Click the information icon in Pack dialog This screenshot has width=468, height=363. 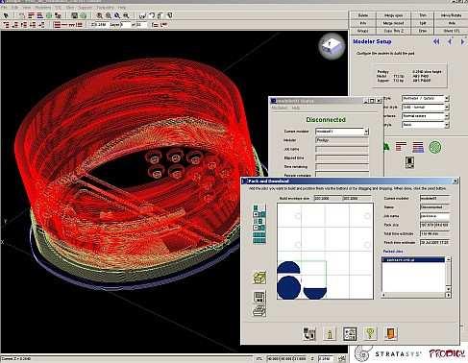coord(330,334)
